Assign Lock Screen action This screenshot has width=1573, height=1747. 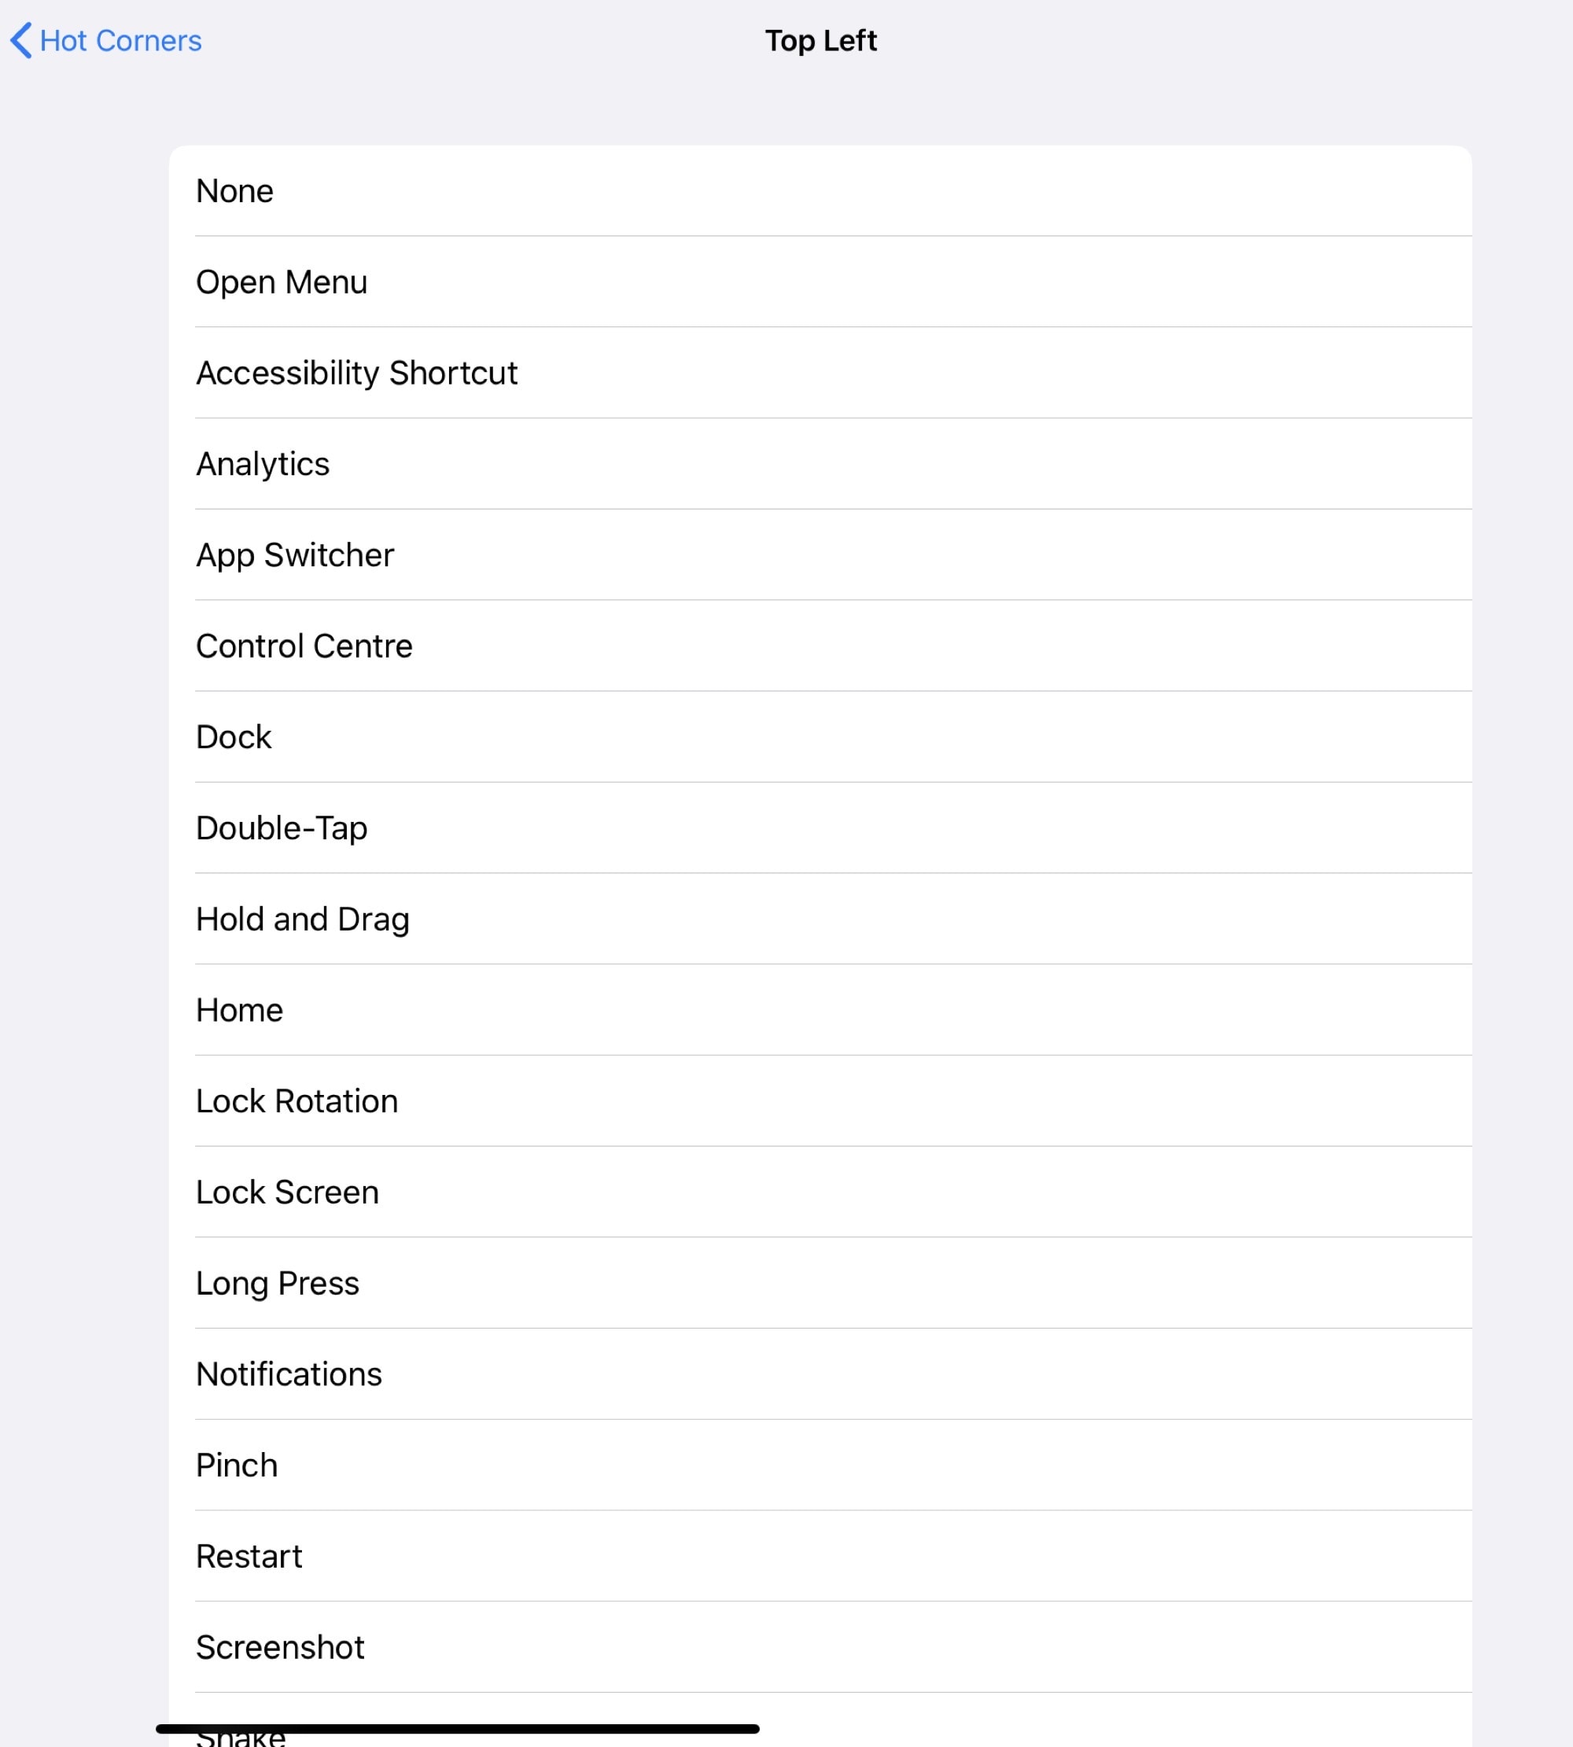click(287, 1192)
